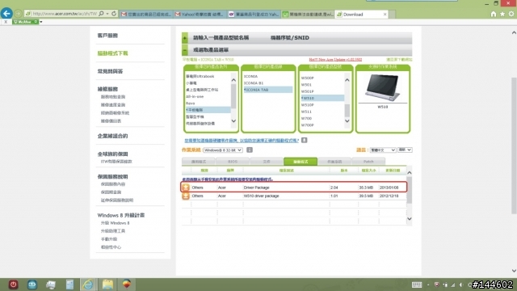Screen dimensions: 517x291
Task: Close the McAfee toolbar with X
Action: tap(6, 22)
